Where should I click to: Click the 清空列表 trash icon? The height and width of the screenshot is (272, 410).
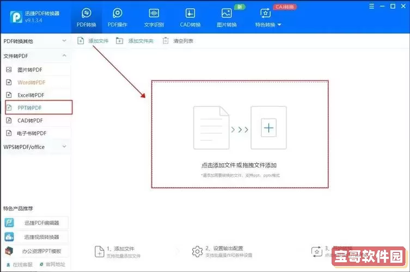pos(166,41)
